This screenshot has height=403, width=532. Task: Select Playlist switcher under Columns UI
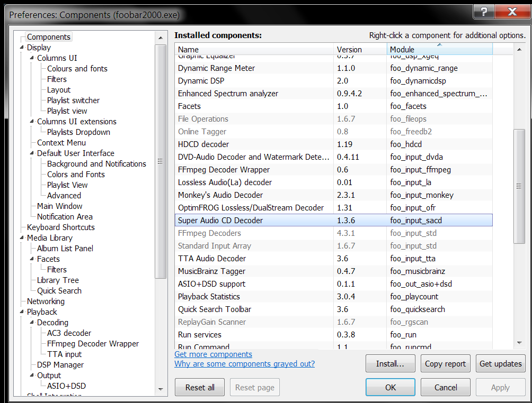tap(73, 100)
